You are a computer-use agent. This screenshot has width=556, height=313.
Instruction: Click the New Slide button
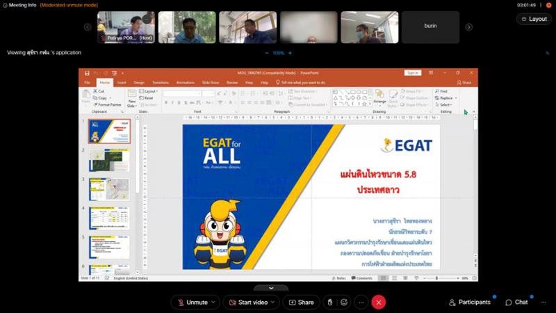tap(131, 98)
